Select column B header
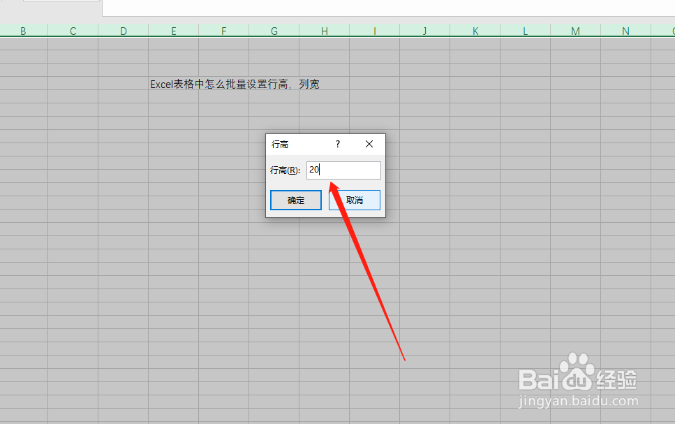This screenshot has width=675, height=424. pyautogui.click(x=23, y=31)
